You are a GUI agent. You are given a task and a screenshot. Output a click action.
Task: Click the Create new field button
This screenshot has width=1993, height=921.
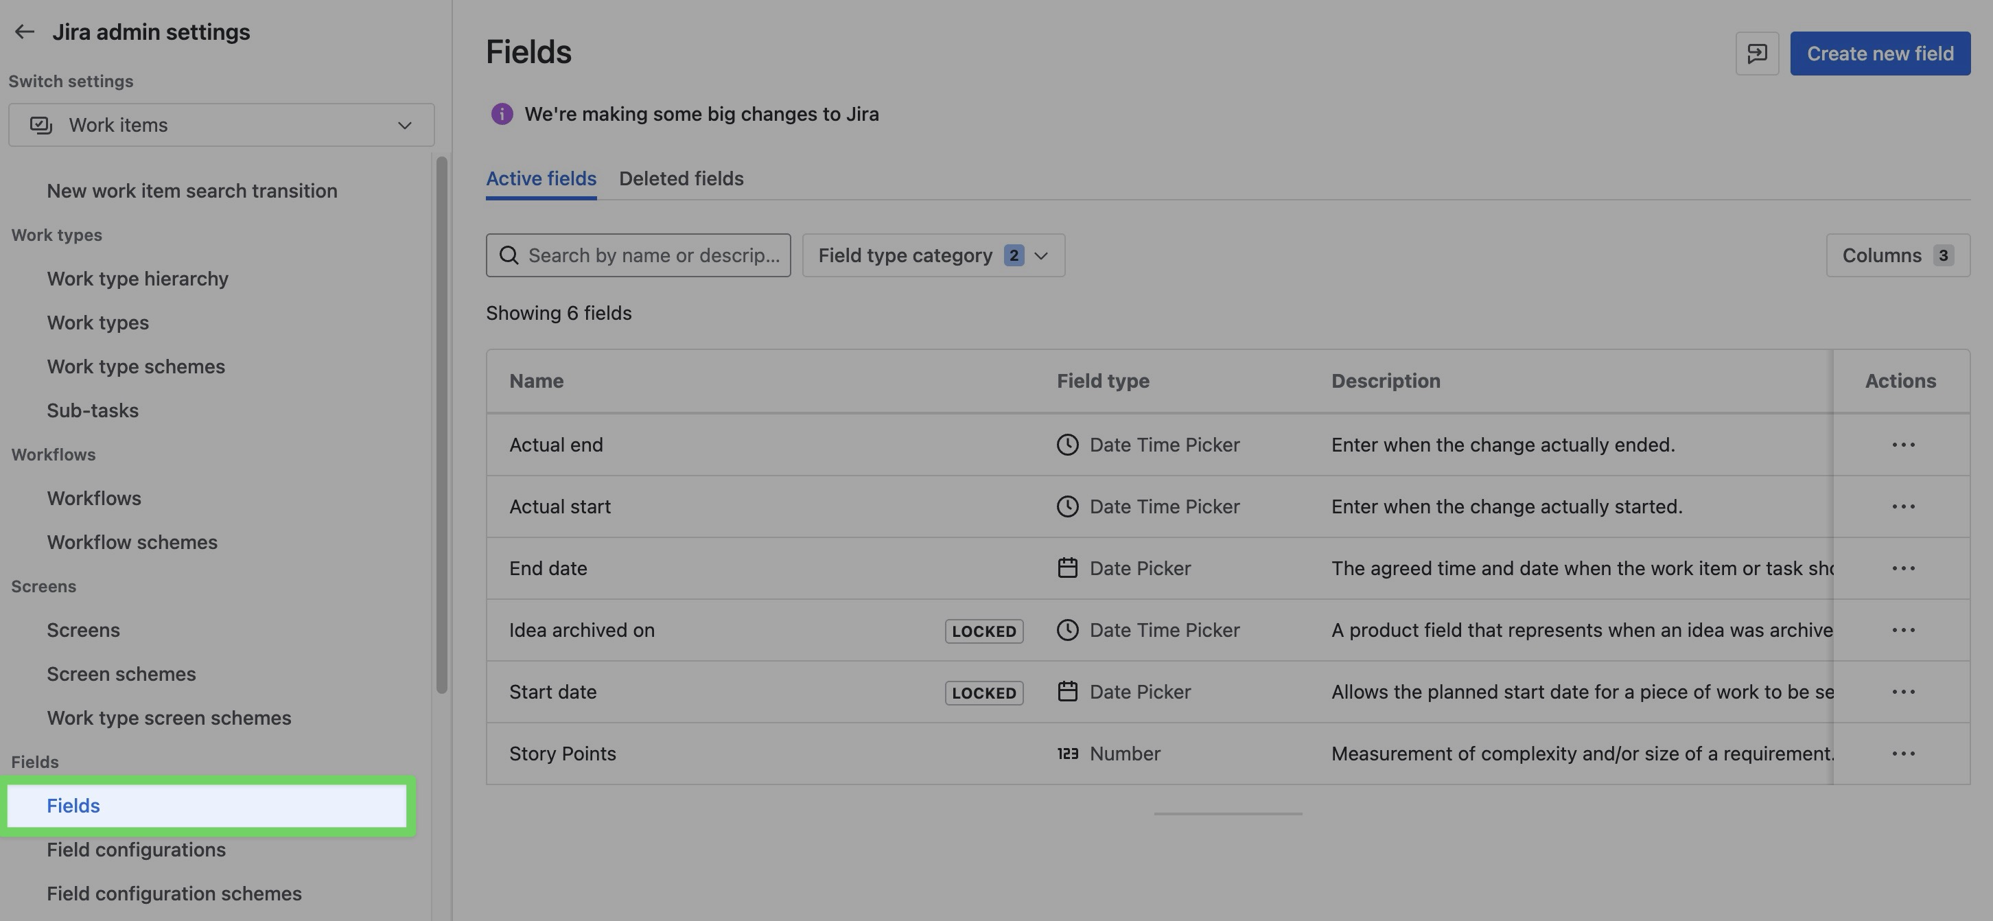pos(1879,54)
